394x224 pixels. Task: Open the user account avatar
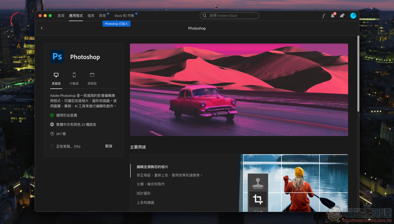353,16
